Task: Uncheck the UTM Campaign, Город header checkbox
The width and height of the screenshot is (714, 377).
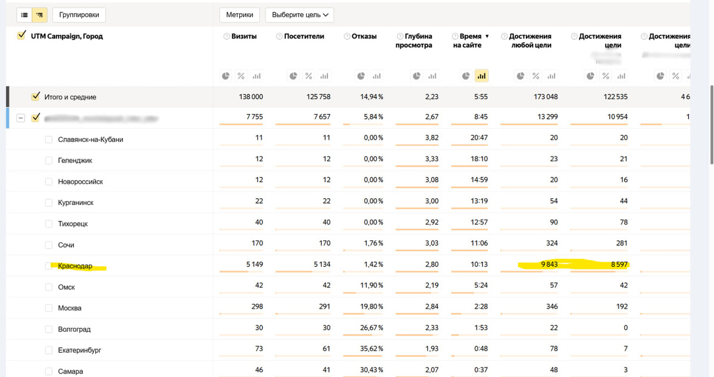Action: point(21,36)
